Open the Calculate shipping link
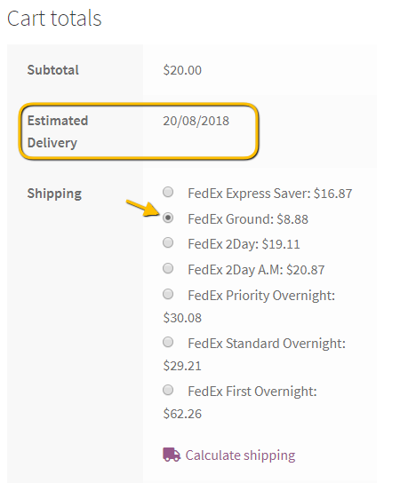This screenshot has width=400, height=483. (240, 455)
